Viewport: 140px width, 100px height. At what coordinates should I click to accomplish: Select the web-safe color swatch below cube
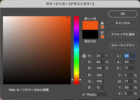[x=102, y=37]
